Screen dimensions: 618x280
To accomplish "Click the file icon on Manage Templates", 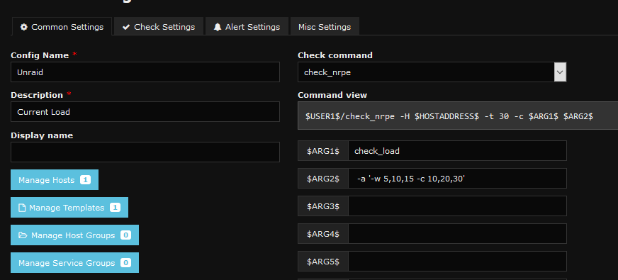I will [22, 208].
